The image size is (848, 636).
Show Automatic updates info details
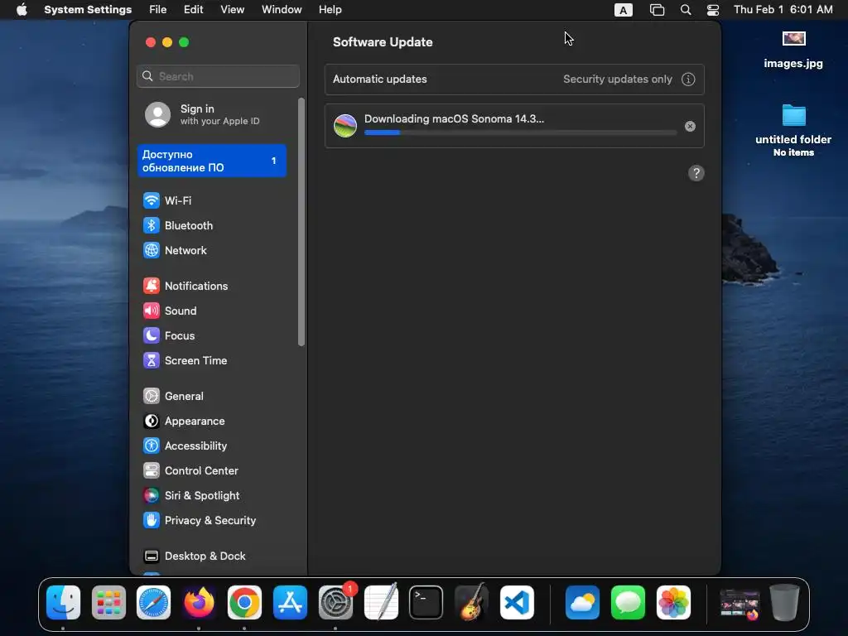coord(688,79)
